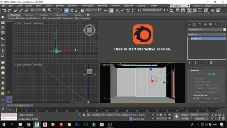The image size is (227, 128).
Task: Toggle the Auto Key button
Action: 185,115
